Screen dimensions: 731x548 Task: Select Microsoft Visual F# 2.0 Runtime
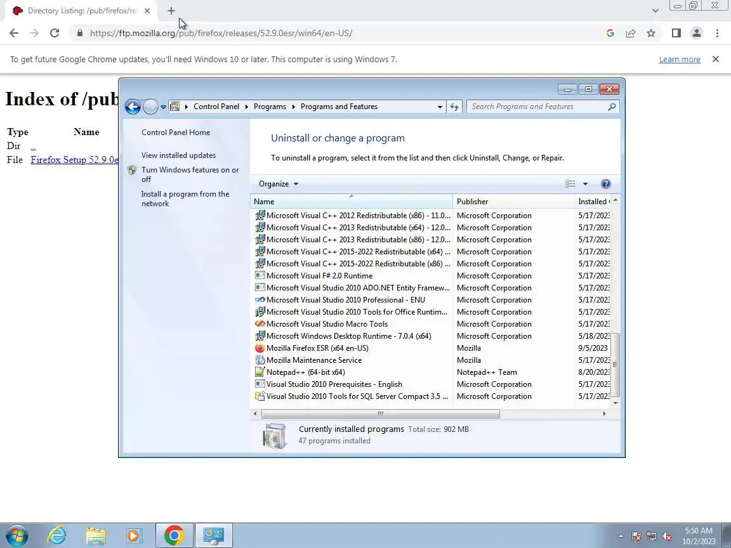[x=319, y=276]
